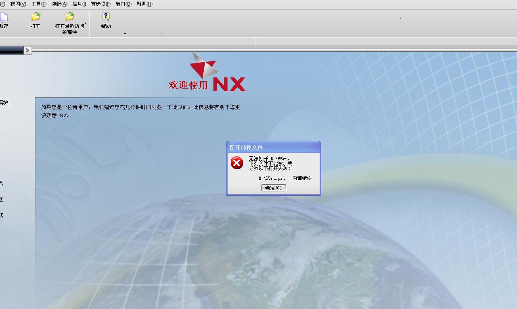Click the 打开 open folder toolbar icon

(x=36, y=17)
